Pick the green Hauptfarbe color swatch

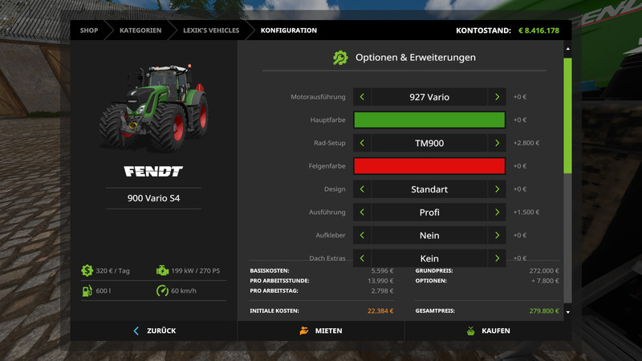429,120
